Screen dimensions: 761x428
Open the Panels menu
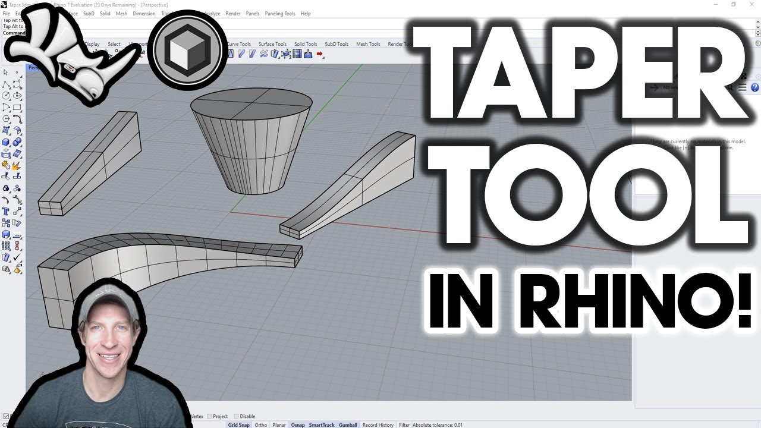253,13
